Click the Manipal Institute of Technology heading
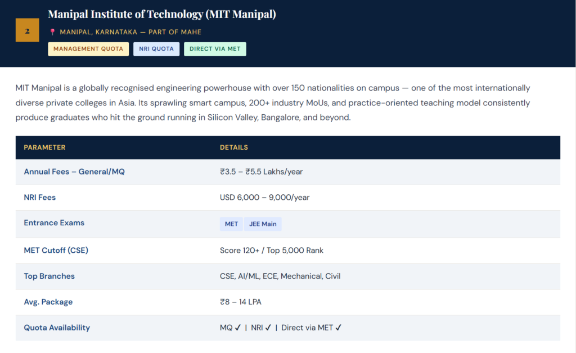The width and height of the screenshot is (576, 353). [162, 14]
